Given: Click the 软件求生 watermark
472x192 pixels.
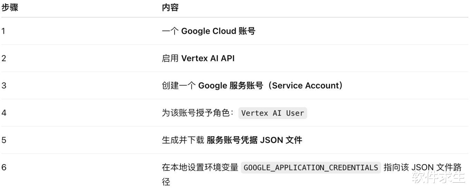Looking at the screenshot, I should point(438,178).
